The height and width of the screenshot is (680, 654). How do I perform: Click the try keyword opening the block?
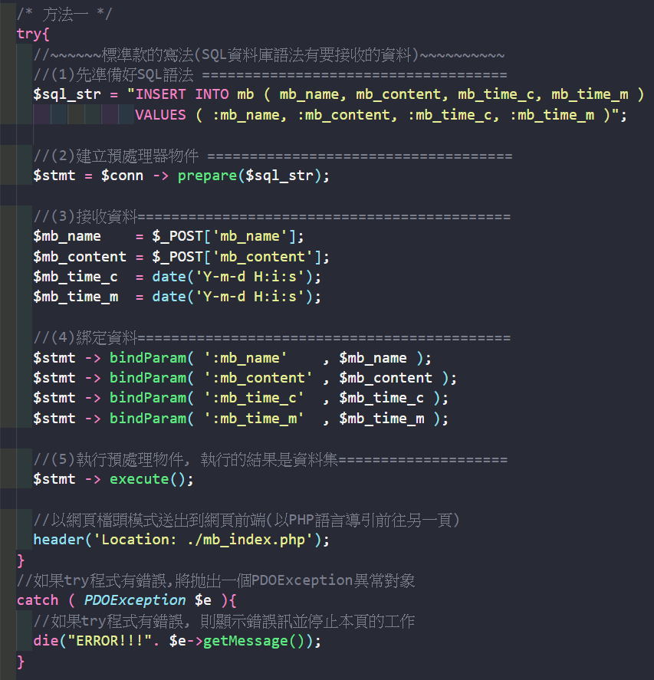pyautogui.click(x=29, y=34)
